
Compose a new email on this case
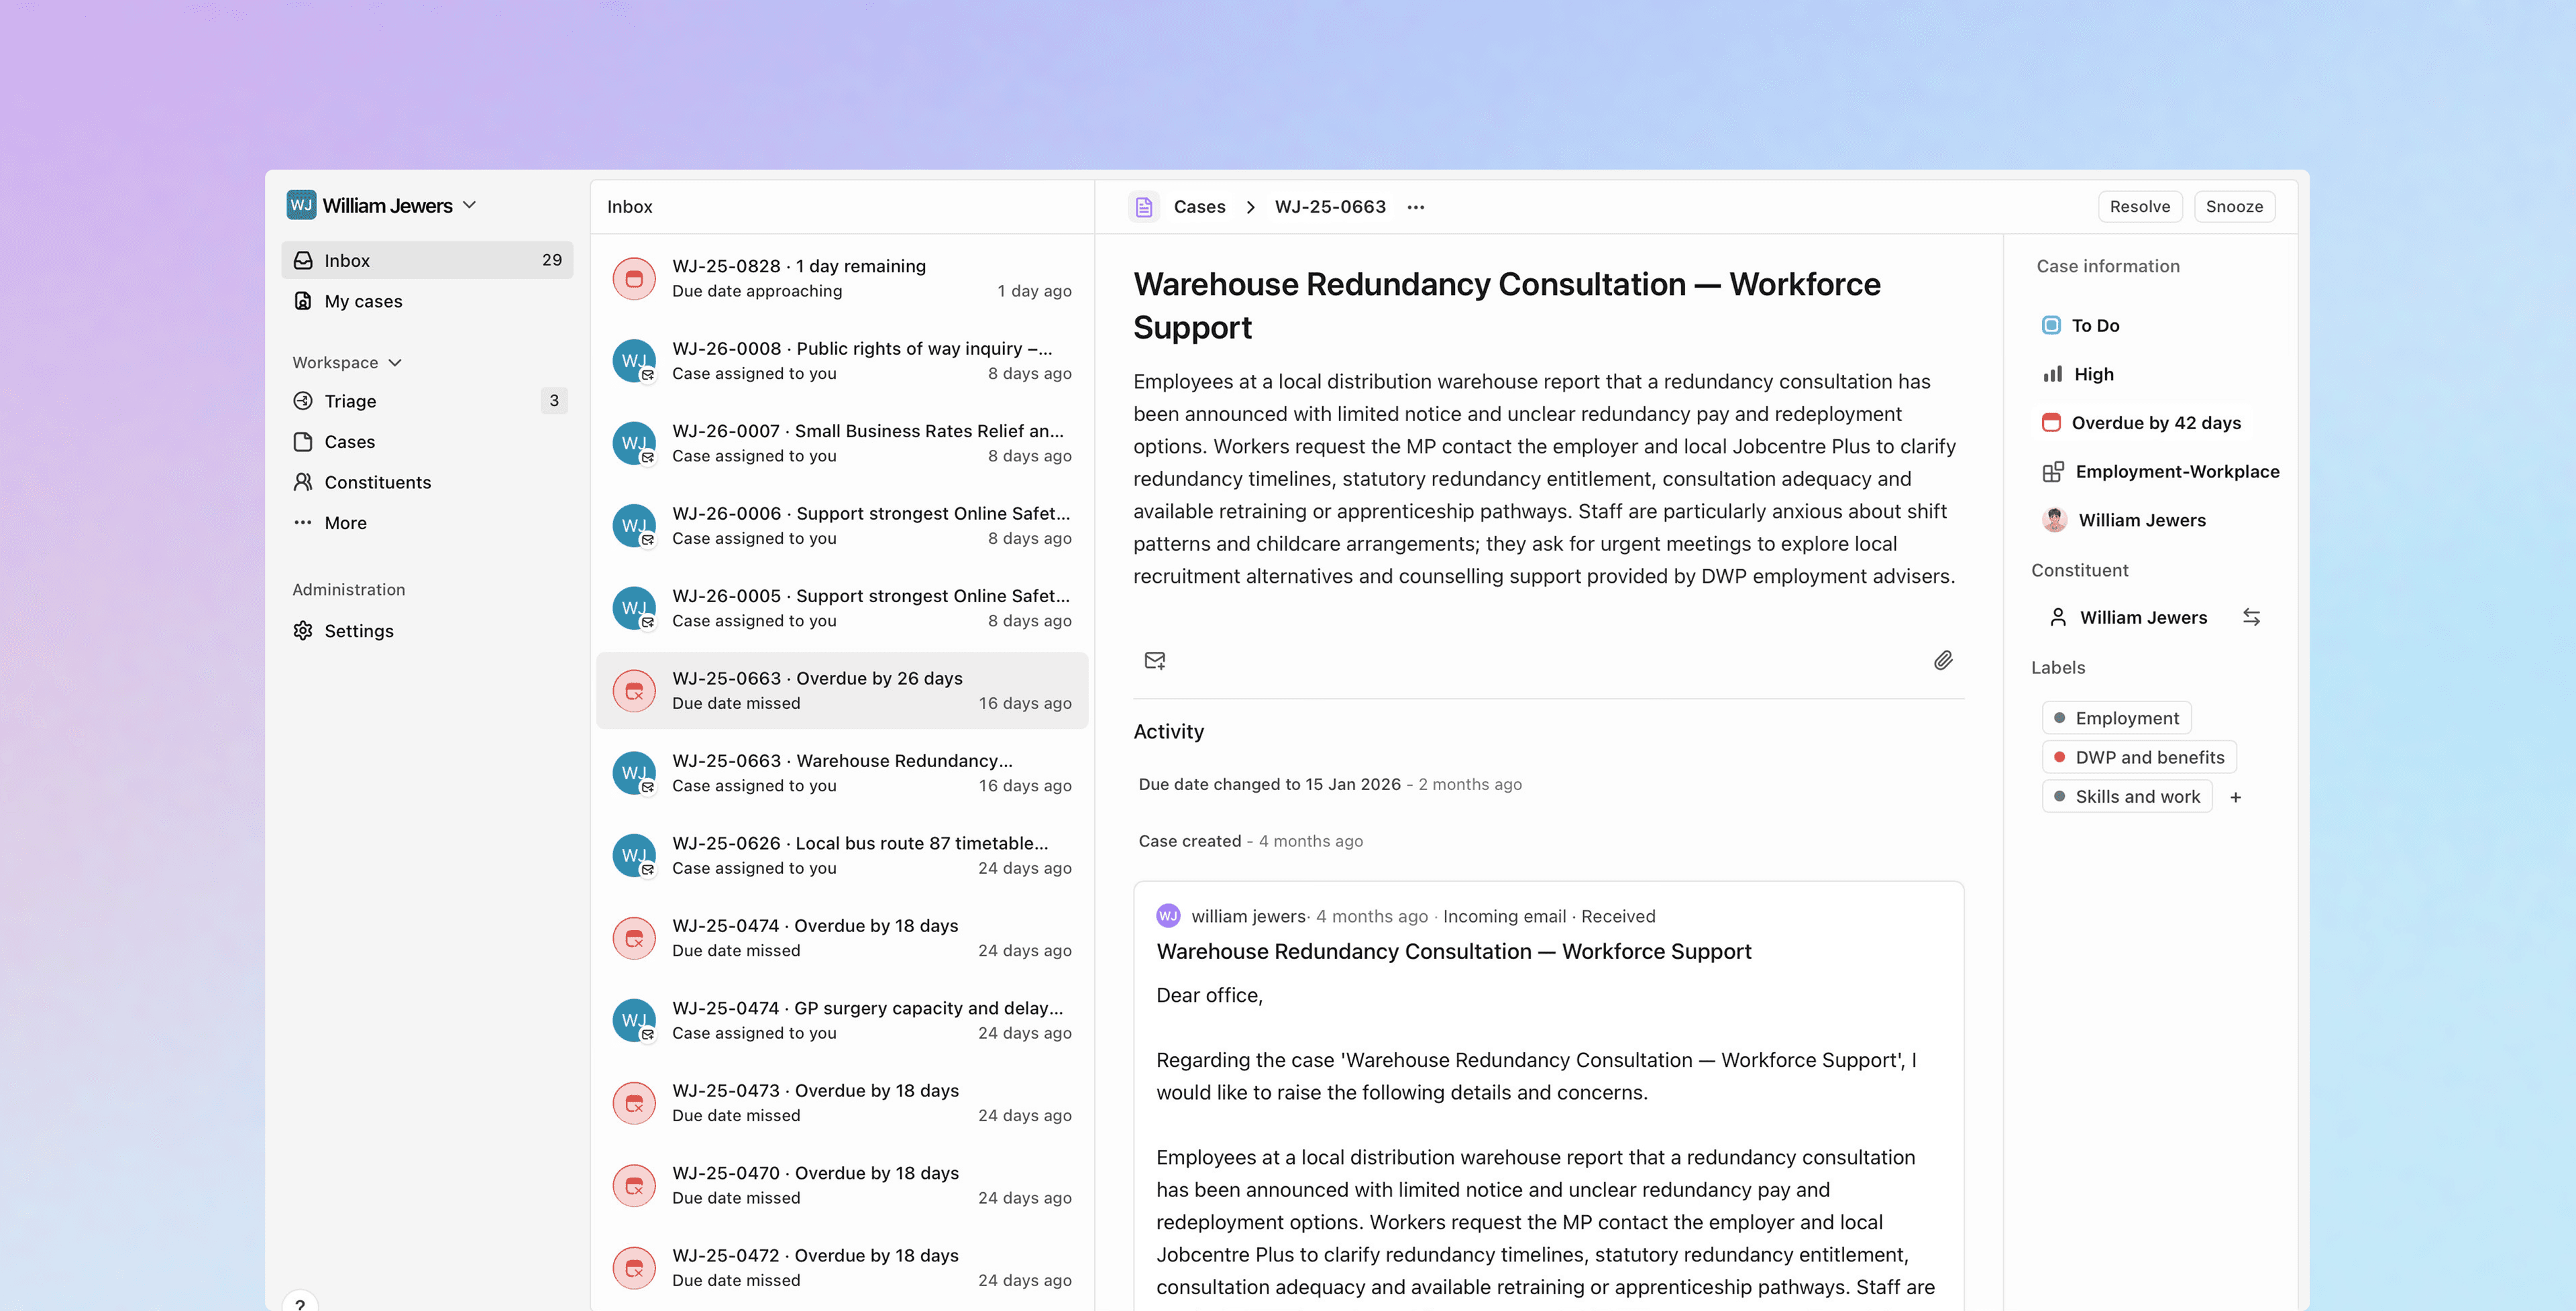[1155, 660]
